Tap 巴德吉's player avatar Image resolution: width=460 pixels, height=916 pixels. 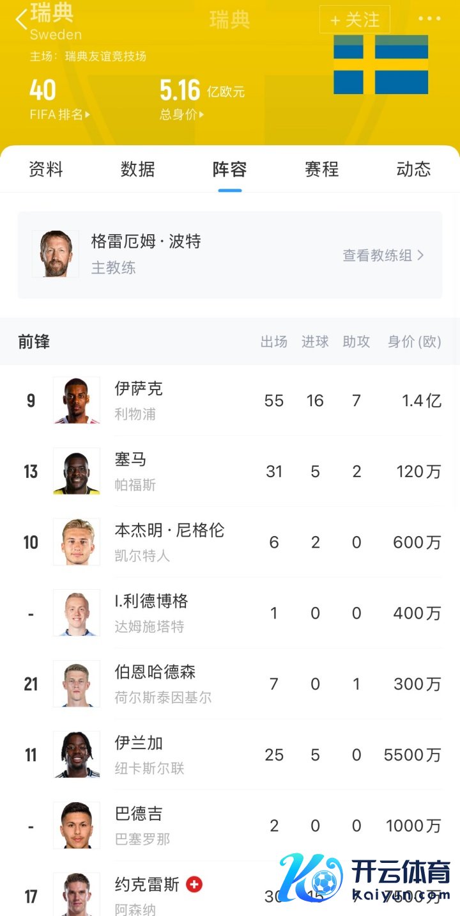(x=76, y=826)
